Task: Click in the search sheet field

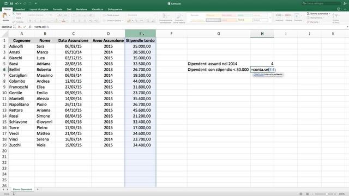Action: [321, 3]
